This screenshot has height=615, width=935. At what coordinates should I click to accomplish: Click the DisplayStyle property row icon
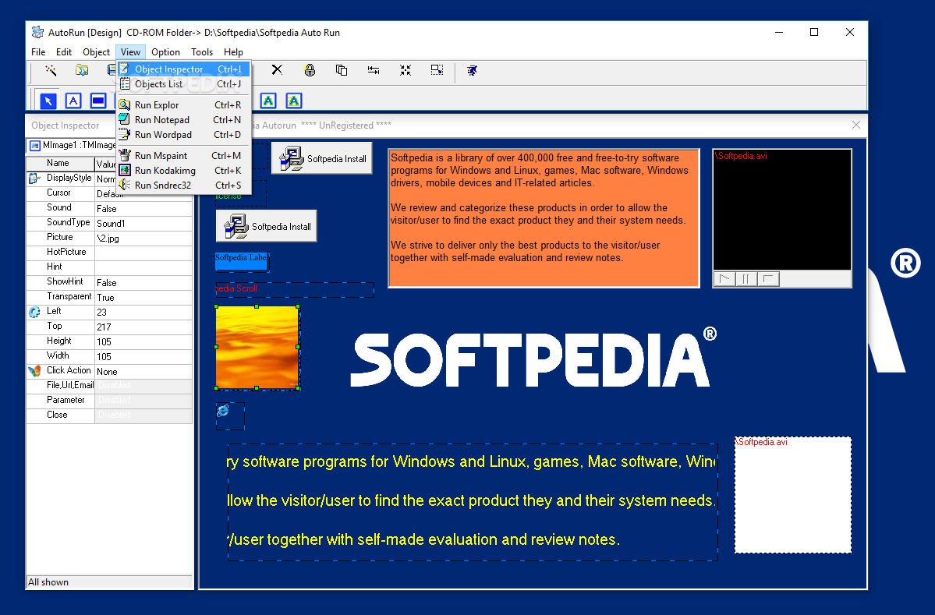point(34,178)
